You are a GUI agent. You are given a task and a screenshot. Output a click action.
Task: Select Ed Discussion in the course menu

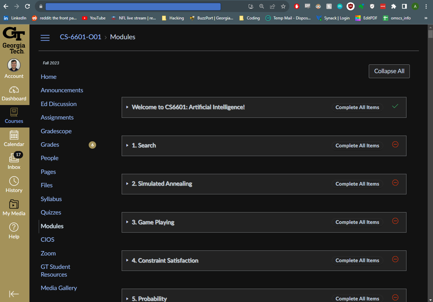click(x=59, y=104)
